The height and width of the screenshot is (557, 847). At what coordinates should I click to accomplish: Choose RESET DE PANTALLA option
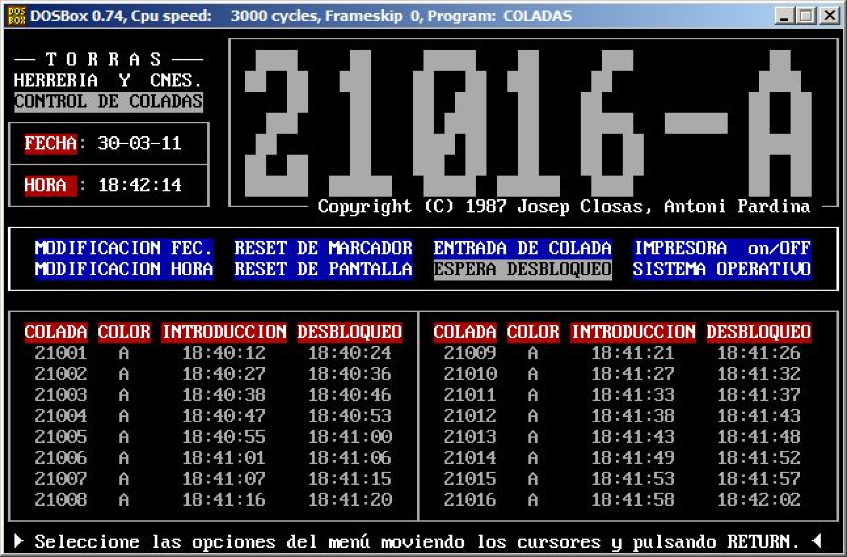point(323,269)
